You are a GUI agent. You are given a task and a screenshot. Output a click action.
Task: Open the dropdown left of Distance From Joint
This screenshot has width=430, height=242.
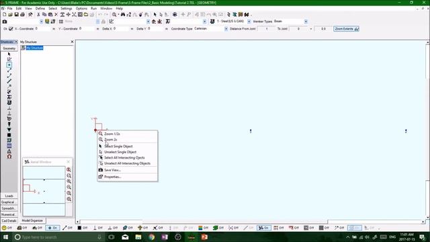226,29
